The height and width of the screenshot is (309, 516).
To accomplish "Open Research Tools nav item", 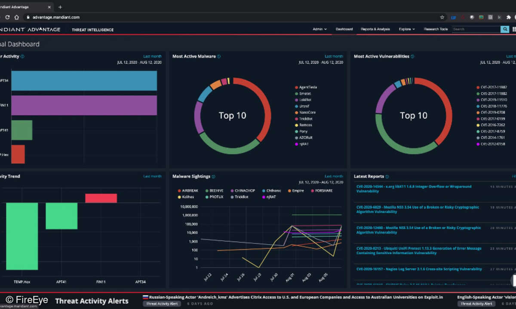I will coord(436,29).
